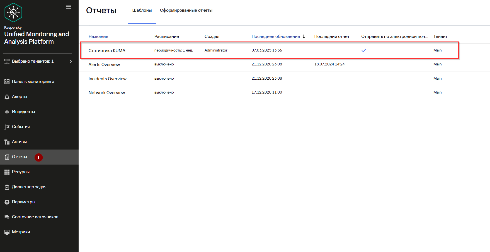This screenshot has width=490, height=252.
Task: Click the Unified Monitoring and Analysis Platform title
Action: [x=37, y=38]
